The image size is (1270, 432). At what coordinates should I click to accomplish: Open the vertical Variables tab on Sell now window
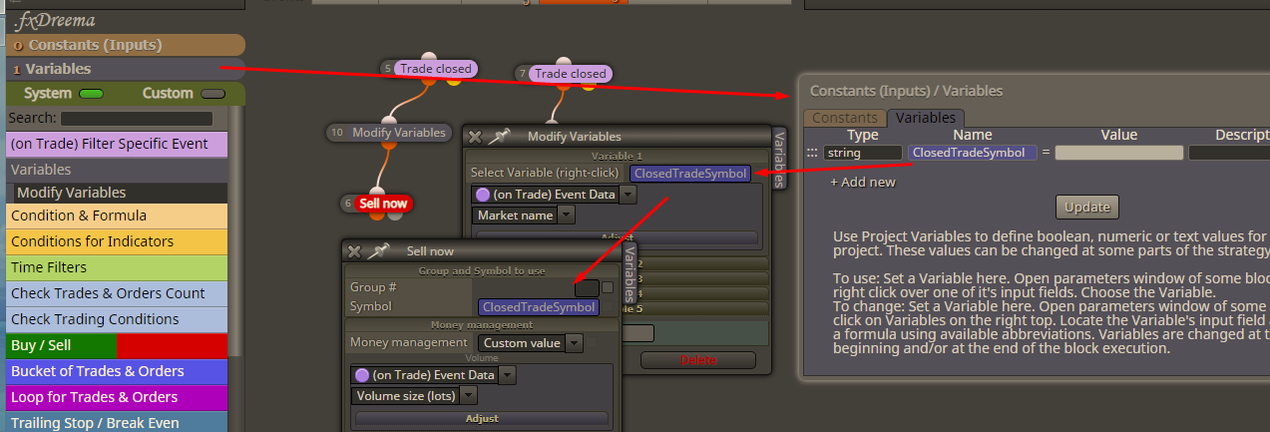(x=630, y=273)
